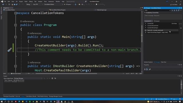Click the Sync icon in Git Changes

178,10
